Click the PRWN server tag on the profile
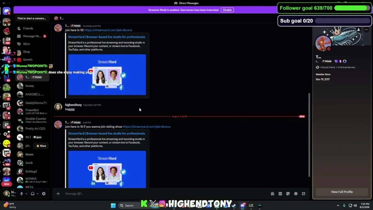 click(327, 61)
